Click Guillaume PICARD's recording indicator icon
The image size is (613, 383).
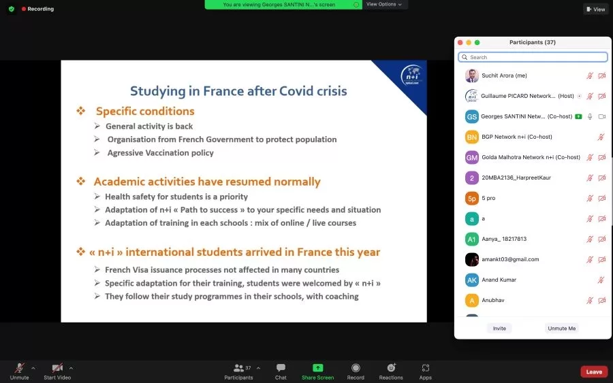coord(580,96)
